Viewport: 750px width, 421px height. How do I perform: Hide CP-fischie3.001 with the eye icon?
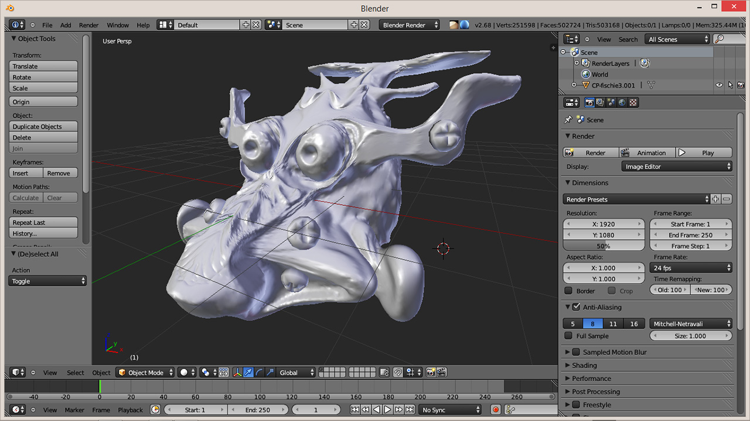719,85
